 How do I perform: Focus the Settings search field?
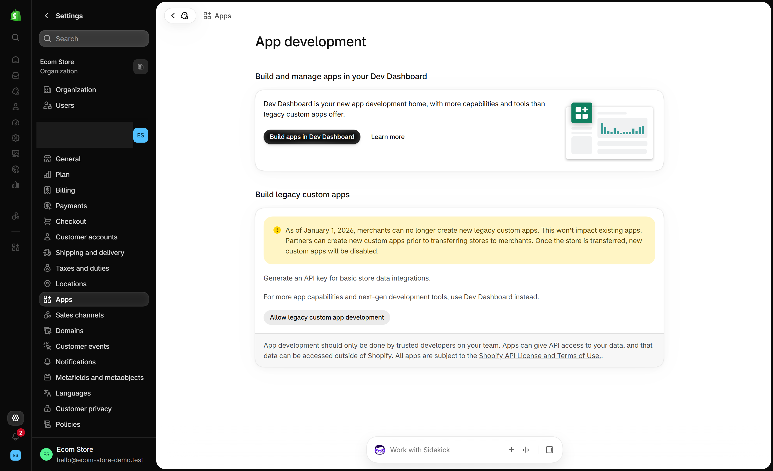(94, 39)
